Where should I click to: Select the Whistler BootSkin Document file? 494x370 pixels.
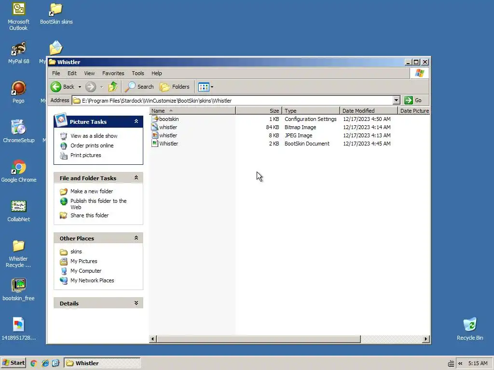pyautogui.click(x=165, y=144)
